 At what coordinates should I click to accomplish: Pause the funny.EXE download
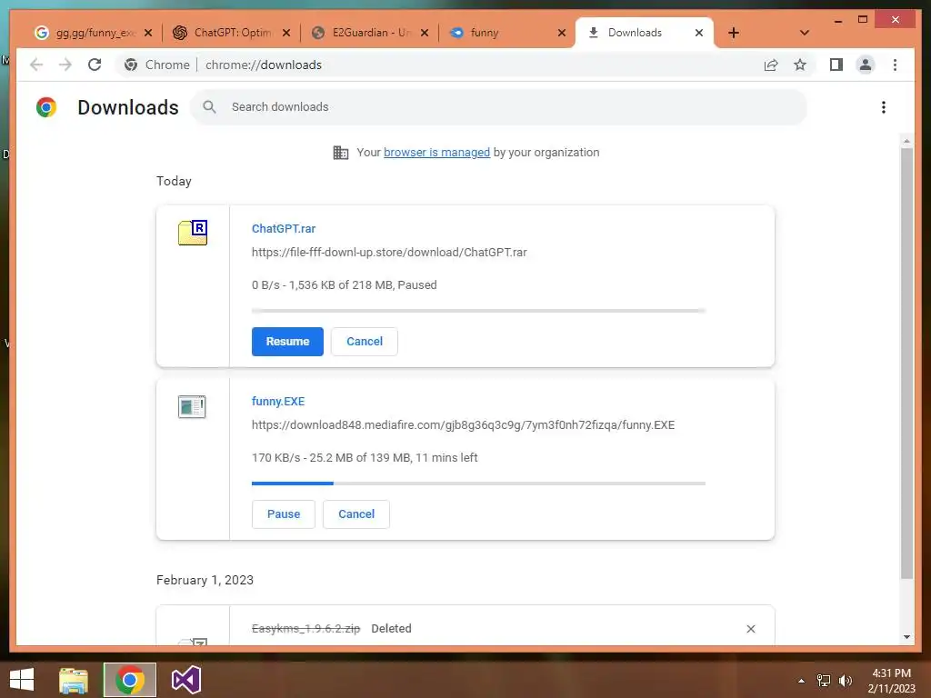(284, 514)
